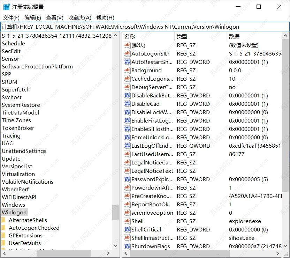Screen dimensions: 290x258
Task: Click the folder icon for AlternateShells
Action: point(3,220)
